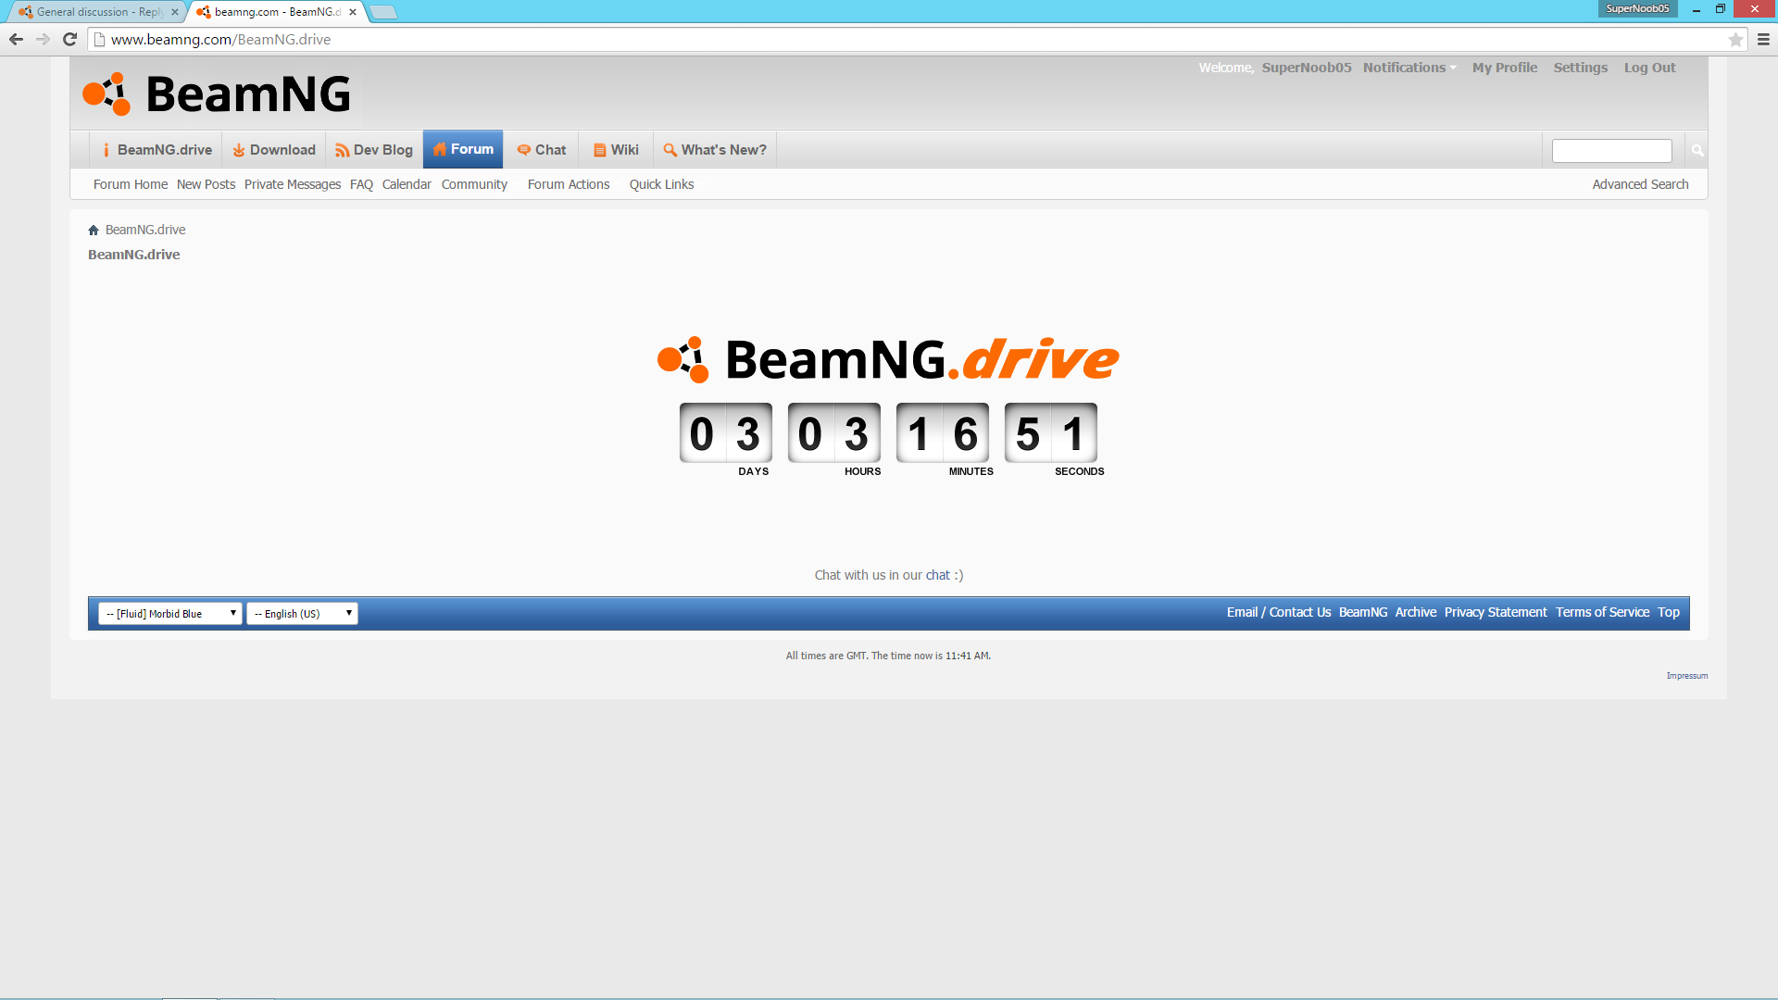Open the Dev Blog navigation tab
1778x1000 pixels.
[x=374, y=150]
